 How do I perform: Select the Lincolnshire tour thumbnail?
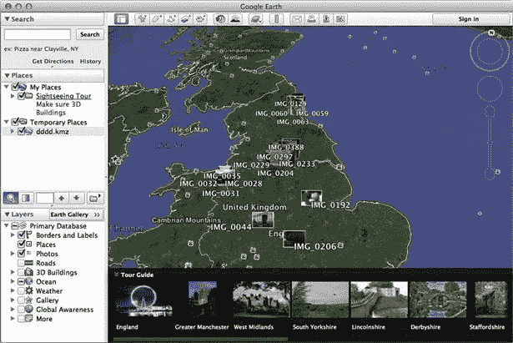[380, 300]
